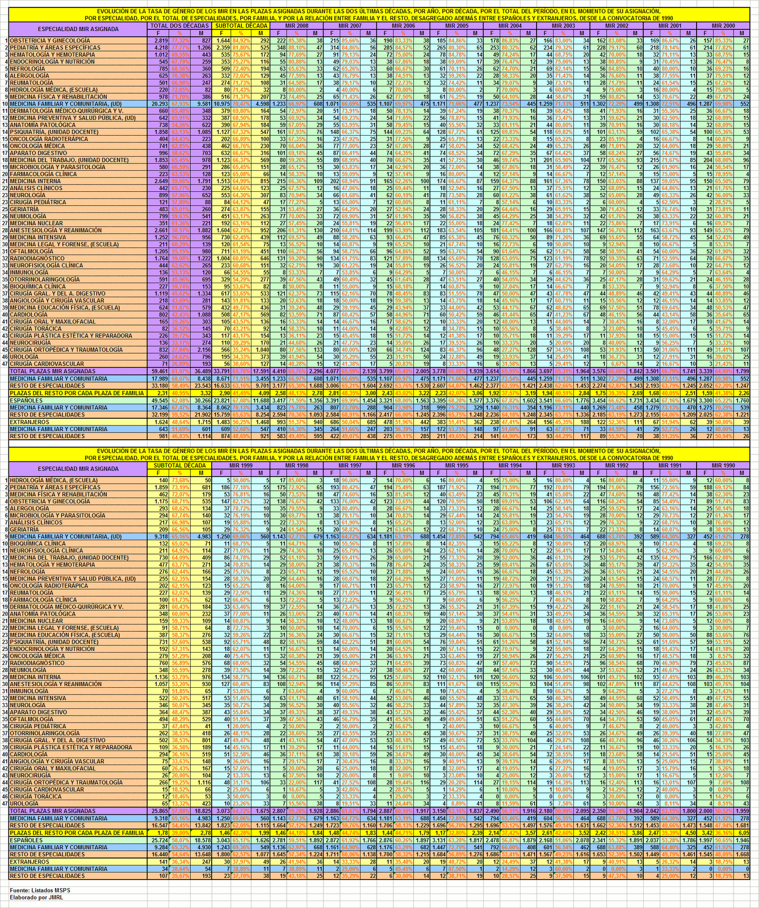Image resolution: width=759 pixels, height=908 pixels.
Task: Select the 2.649 cell for Medicina Interna
Action: 159,181
